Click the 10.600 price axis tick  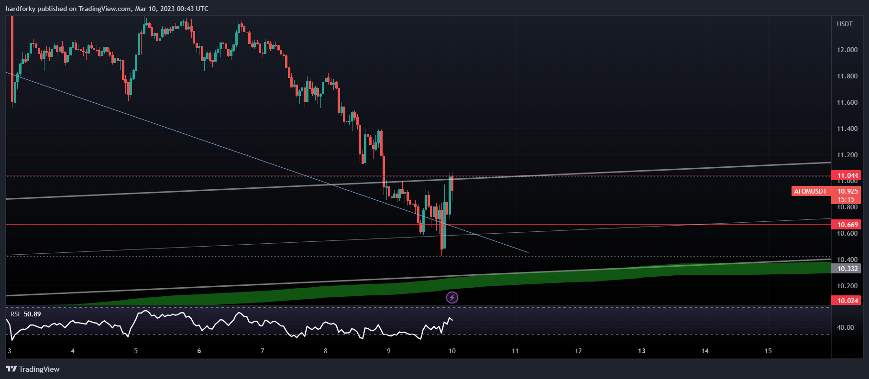tap(847, 233)
